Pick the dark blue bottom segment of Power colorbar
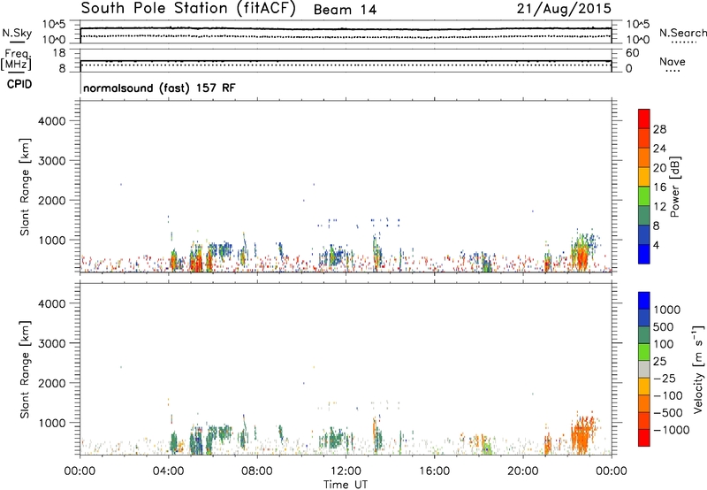The image size is (707, 490). pos(644,254)
